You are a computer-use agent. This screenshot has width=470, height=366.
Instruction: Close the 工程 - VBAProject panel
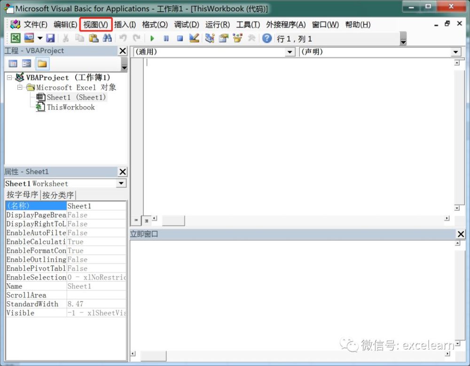[123, 51]
